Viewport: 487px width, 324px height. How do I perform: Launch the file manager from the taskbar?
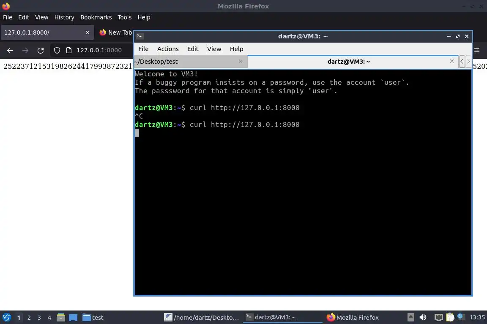61,318
